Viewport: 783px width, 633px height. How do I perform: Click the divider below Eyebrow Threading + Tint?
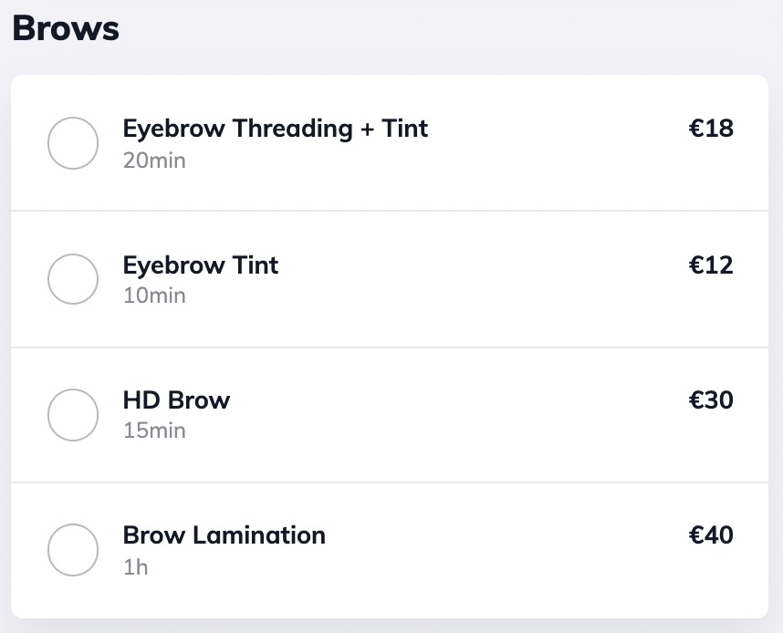(390, 211)
